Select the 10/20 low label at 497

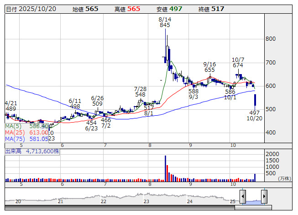pyautogui.click(x=254, y=116)
